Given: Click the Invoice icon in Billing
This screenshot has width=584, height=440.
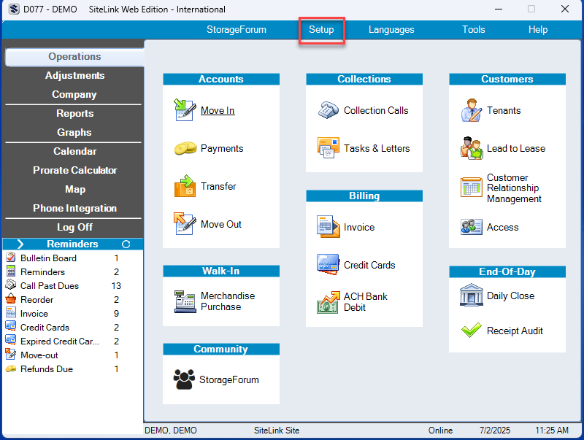Looking at the screenshot, I should pyautogui.click(x=328, y=226).
